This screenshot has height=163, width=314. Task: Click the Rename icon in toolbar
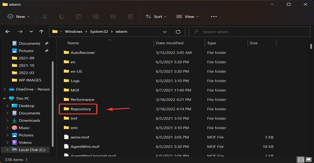pos(96,16)
